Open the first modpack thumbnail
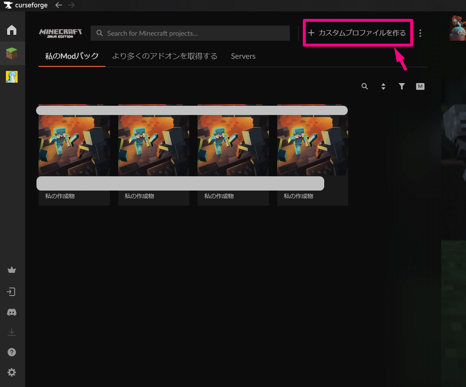Screen dimensions: 466x387 coord(74,140)
